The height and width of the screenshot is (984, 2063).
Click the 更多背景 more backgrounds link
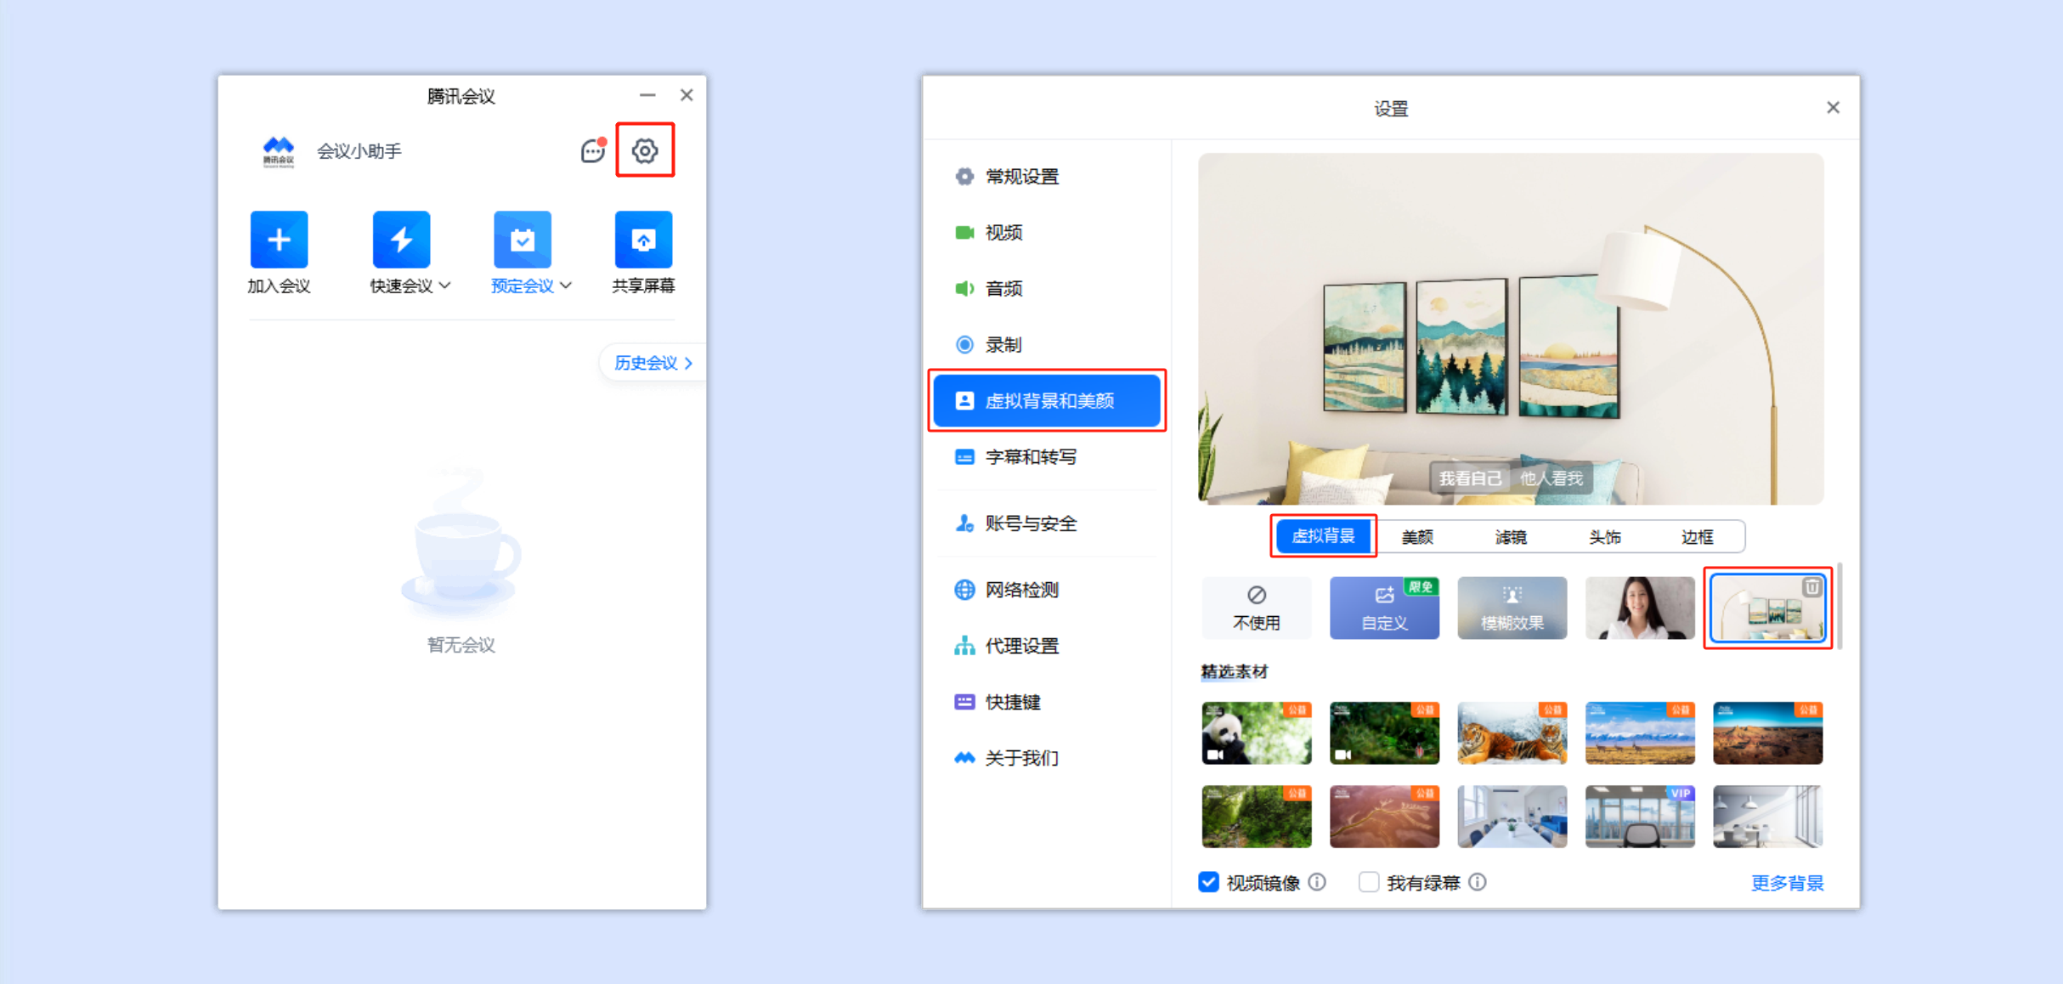click(1787, 882)
